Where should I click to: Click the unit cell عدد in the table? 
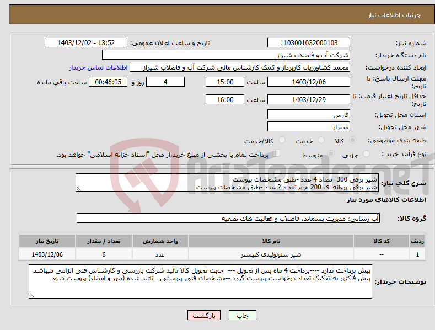(x=160, y=254)
